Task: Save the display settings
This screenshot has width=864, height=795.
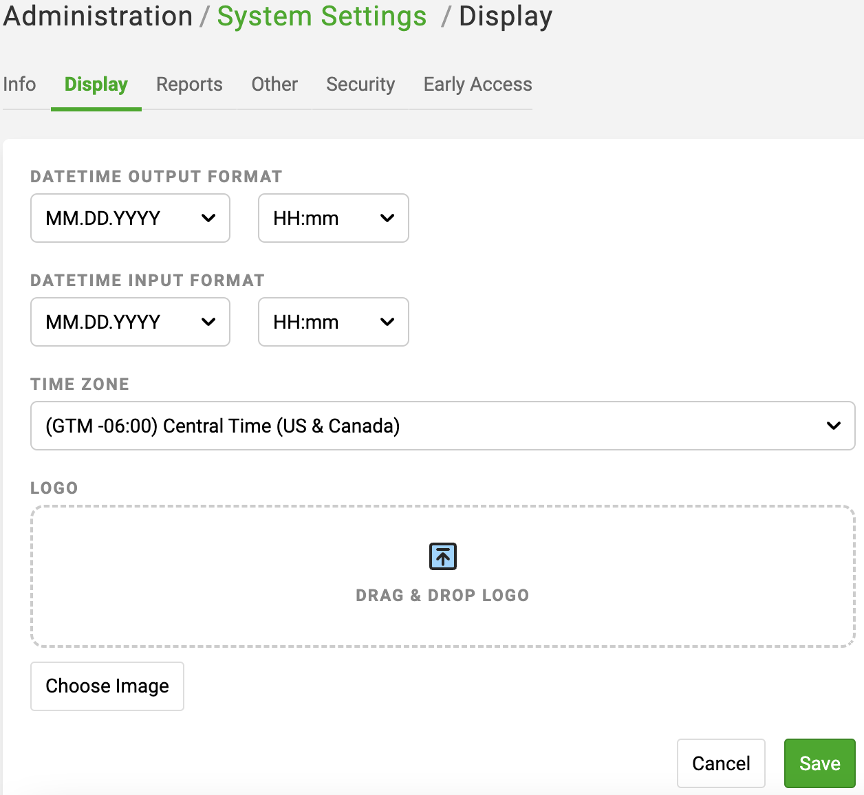Action: click(x=819, y=763)
